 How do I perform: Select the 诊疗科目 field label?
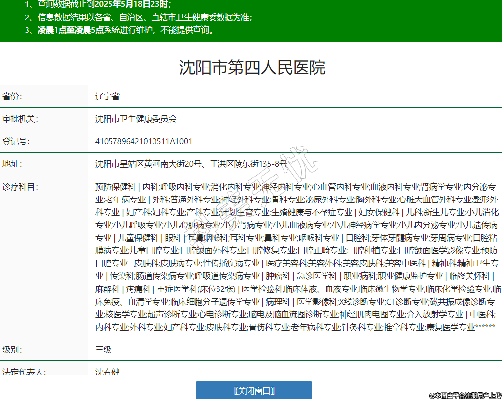[20, 187]
